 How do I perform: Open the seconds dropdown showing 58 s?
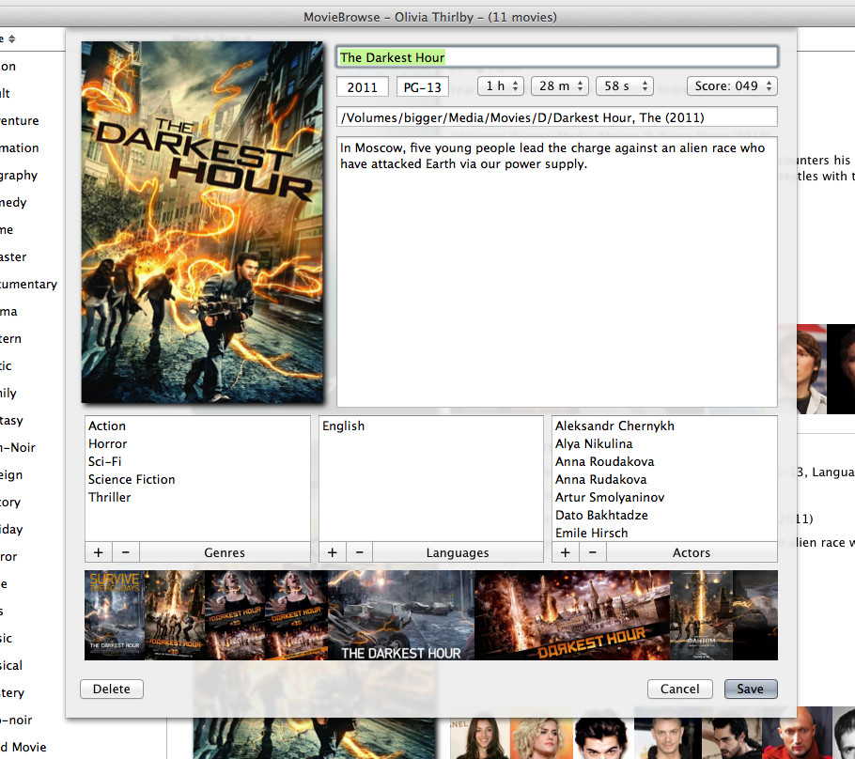(624, 86)
